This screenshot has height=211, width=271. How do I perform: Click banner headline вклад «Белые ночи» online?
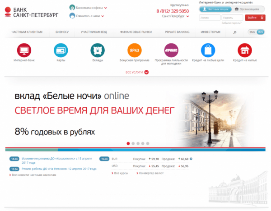click(x=72, y=96)
